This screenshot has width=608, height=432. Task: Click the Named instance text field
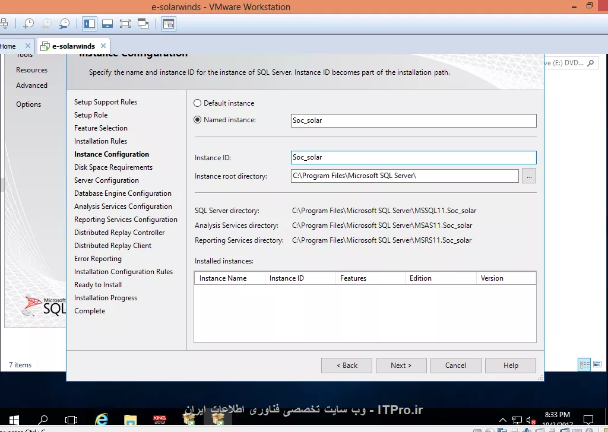click(x=414, y=120)
